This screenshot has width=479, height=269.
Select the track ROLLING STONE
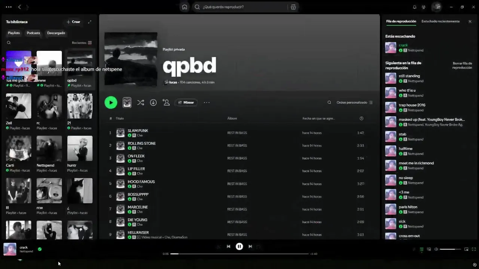point(141,143)
